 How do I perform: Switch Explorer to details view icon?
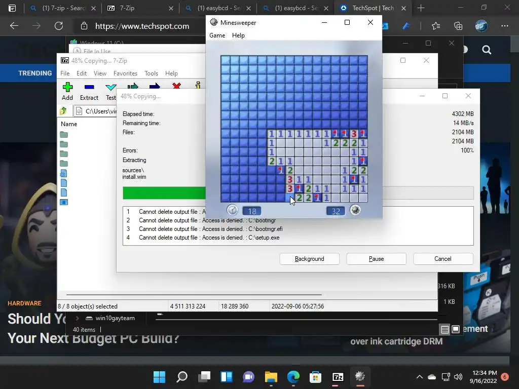[x=444, y=329]
